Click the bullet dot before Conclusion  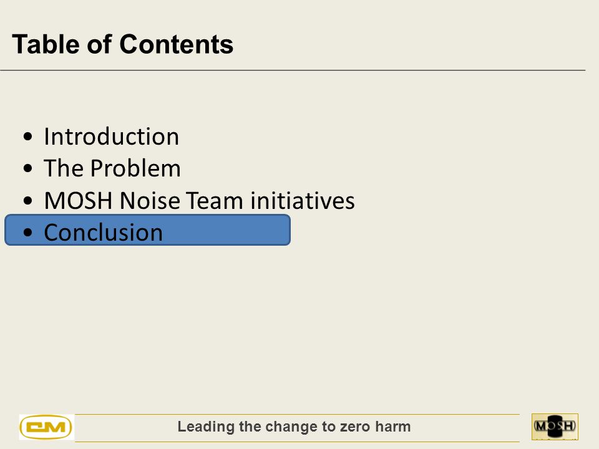(27, 232)
